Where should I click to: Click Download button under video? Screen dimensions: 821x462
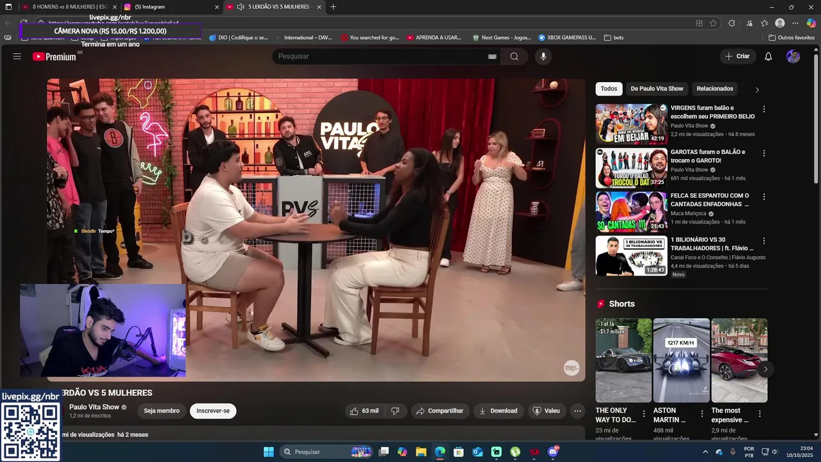(x=498, y=411)
